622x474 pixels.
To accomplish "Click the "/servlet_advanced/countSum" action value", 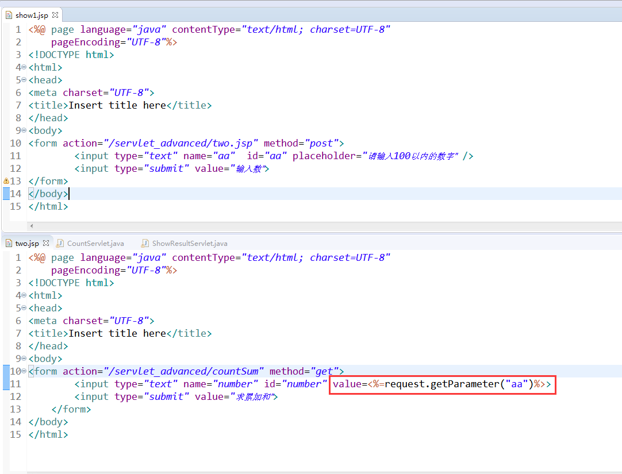I will [x=183, y=371].
